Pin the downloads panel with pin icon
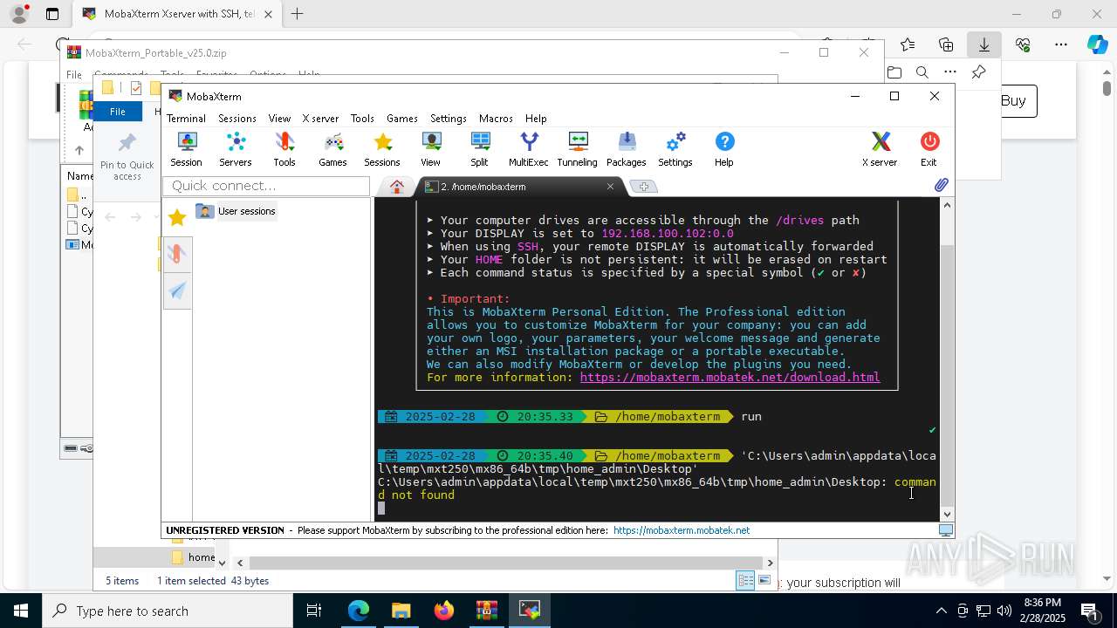The height and width of the screenshot is (628, 1117). point(979,72)
